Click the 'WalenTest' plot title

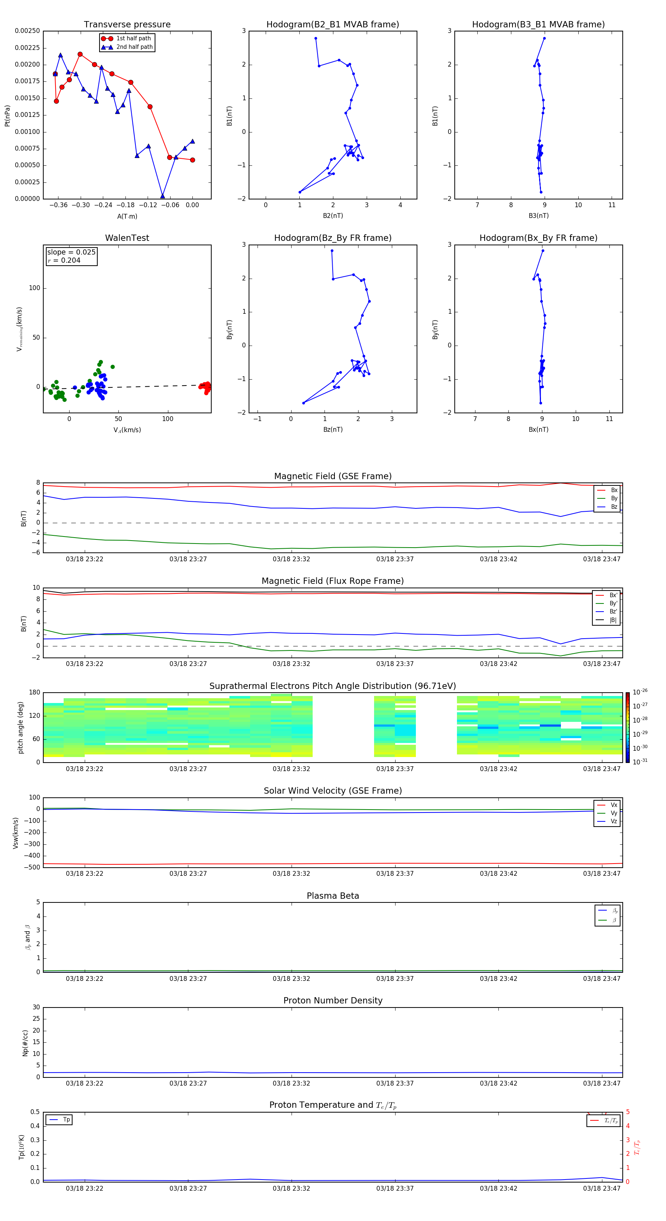point(127,238)
